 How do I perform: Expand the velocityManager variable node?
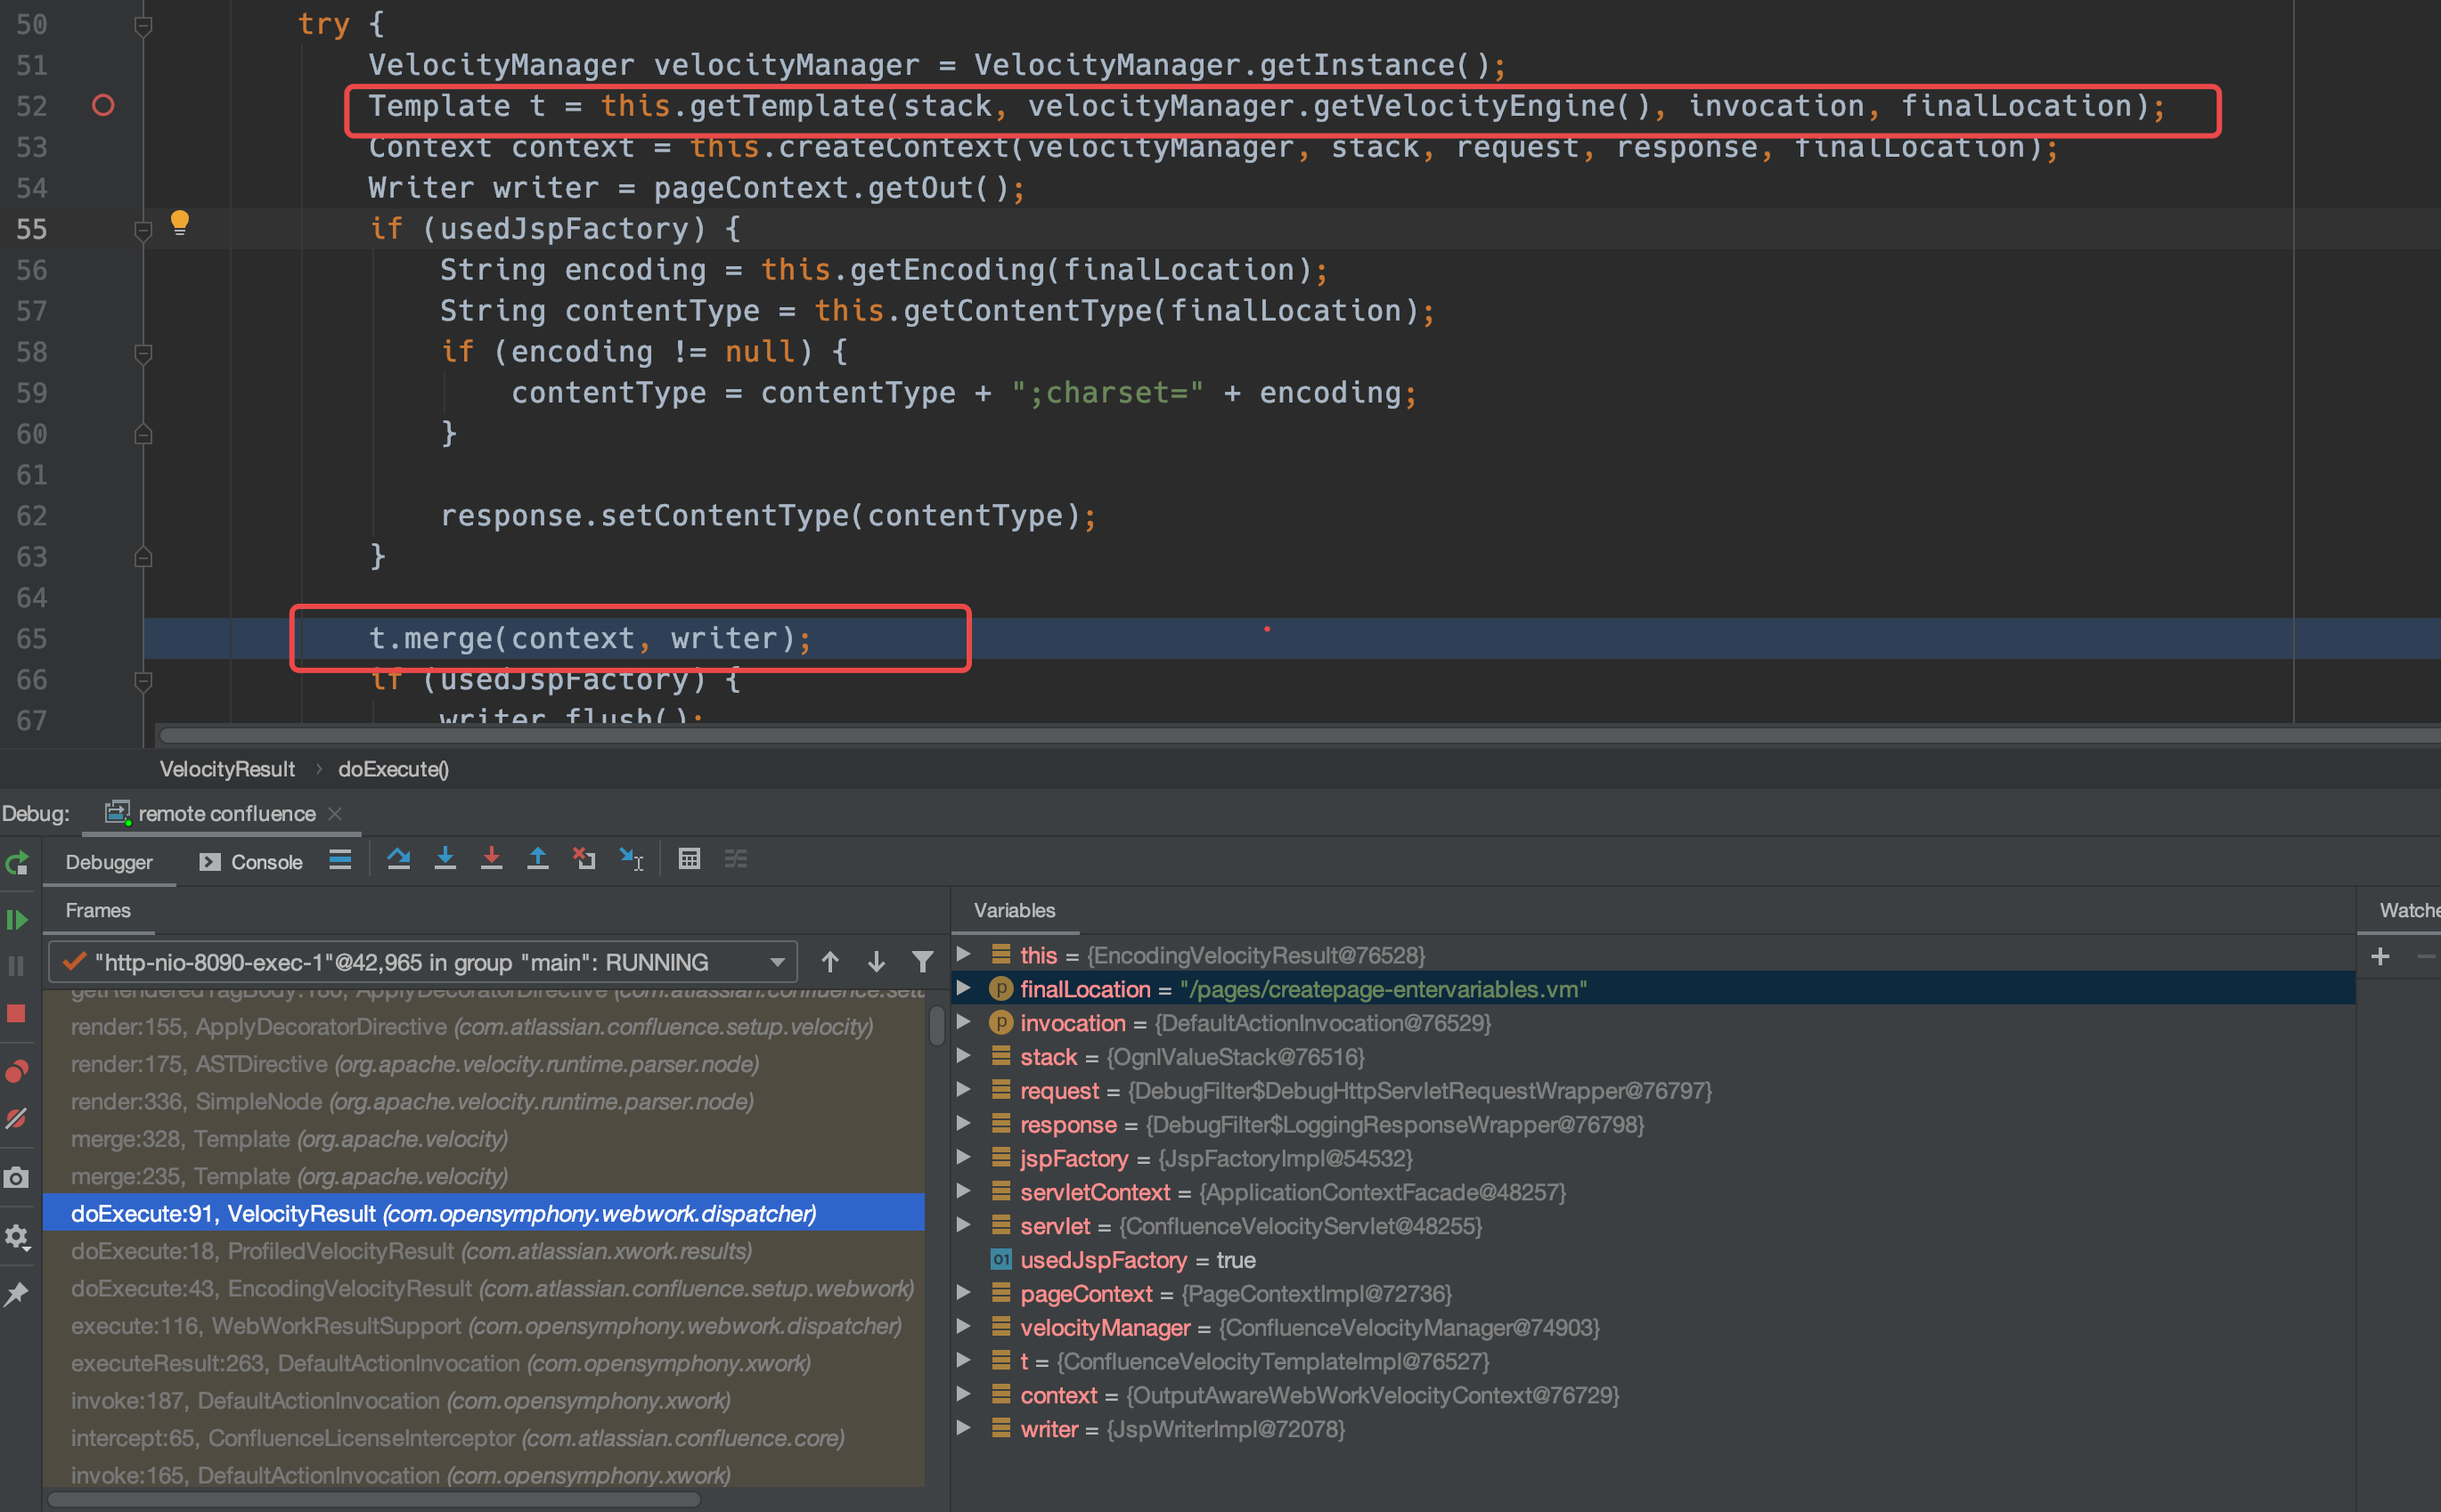[x=963, y=1327]
